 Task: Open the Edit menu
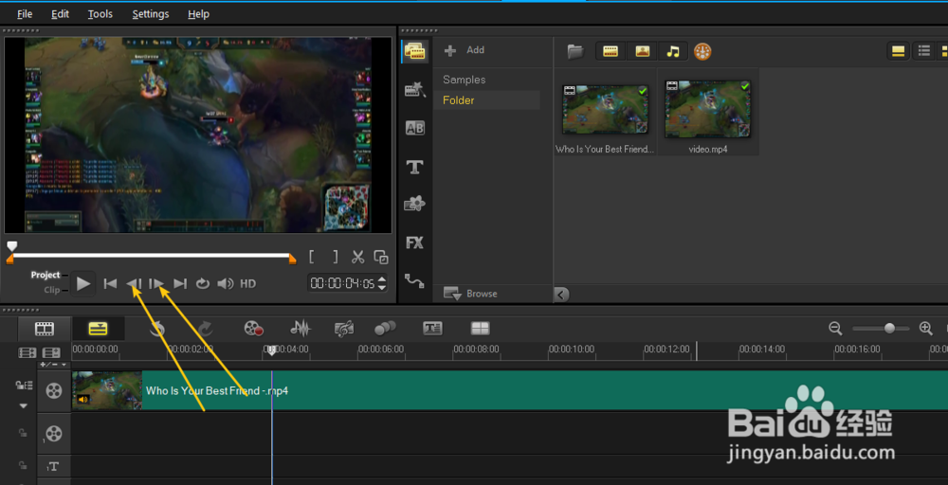(x=60, y=14)
